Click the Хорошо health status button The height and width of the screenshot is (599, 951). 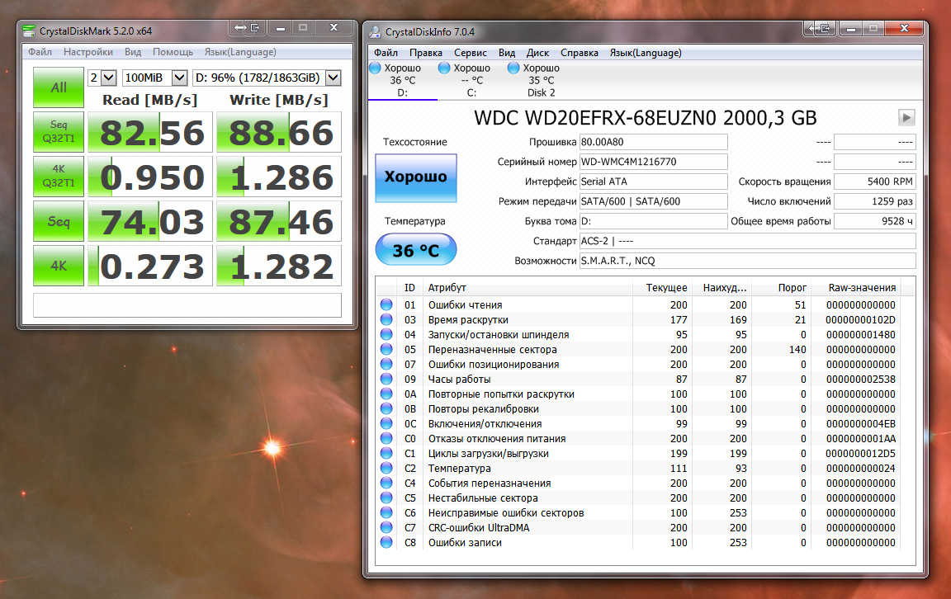pyautogui.click(x=415, y=177)
